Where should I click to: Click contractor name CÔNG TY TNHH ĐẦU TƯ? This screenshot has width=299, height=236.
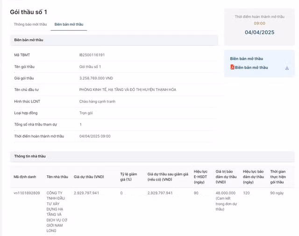click(57, 212)
